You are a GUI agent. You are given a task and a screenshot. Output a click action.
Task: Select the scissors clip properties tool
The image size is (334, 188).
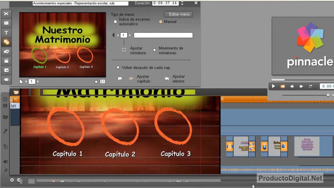[x=6, y=14]
